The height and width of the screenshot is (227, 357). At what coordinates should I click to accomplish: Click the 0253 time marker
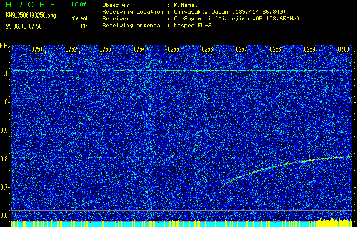tap(105, 49)
